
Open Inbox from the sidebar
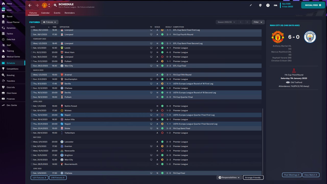[13, 10]
